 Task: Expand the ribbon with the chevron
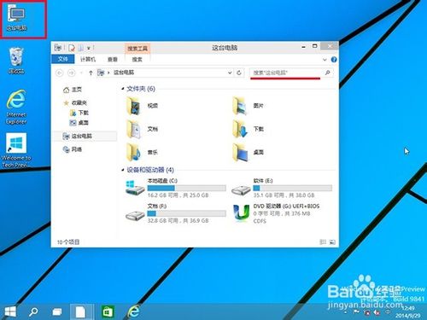(325, 60)
